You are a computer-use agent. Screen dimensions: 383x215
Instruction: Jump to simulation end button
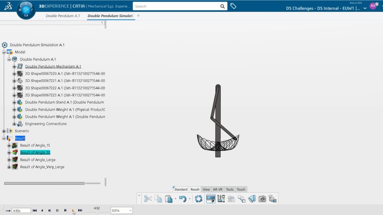tap(80, 210)
